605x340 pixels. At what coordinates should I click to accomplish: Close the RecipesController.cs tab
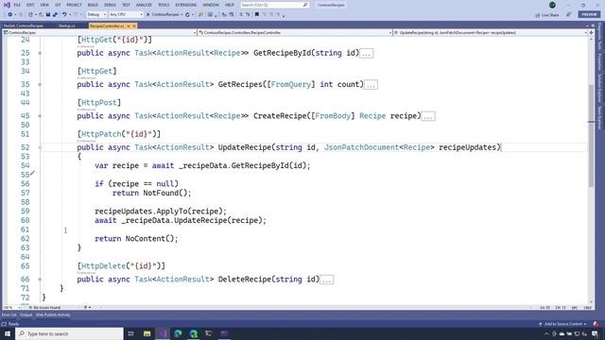point(134,25)
